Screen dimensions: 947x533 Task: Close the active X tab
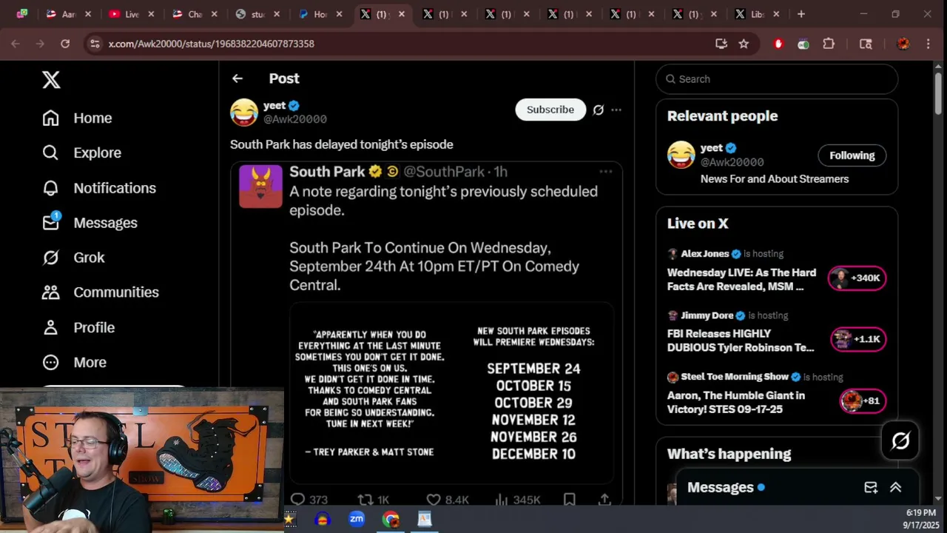pyautogui.click(x=402, y=14)
